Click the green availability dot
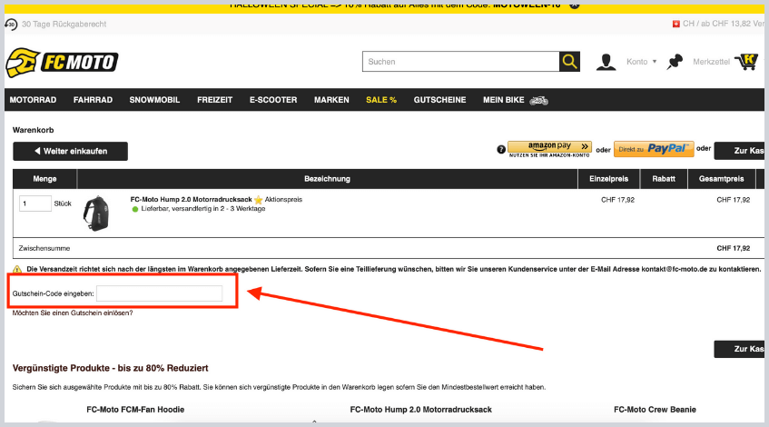 click(135, 209)
